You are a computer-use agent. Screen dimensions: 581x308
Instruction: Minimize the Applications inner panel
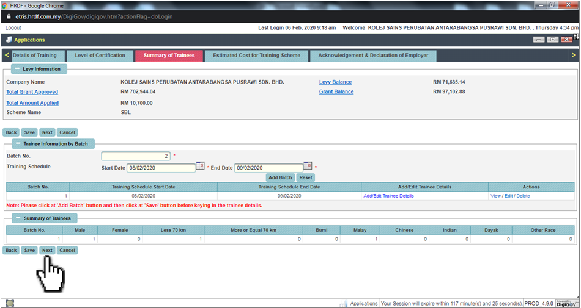point(539,40)
